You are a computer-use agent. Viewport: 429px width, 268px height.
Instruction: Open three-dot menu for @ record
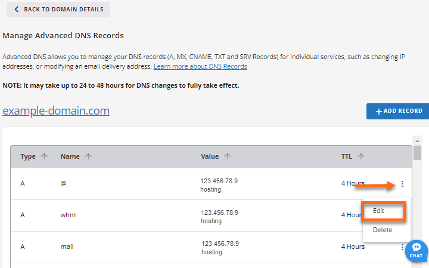tap(403, 184)
